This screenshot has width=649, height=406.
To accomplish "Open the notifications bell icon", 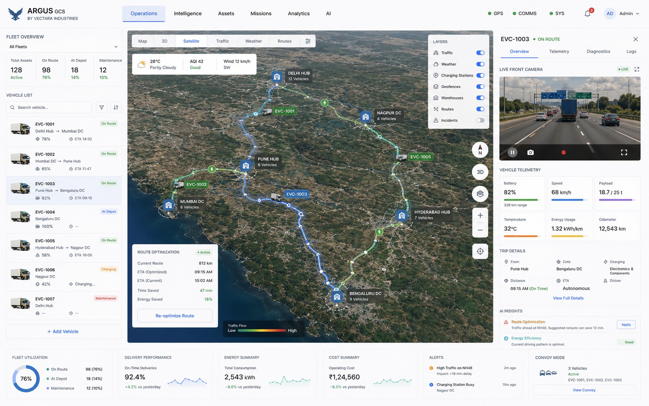I will tap(587, 14).
